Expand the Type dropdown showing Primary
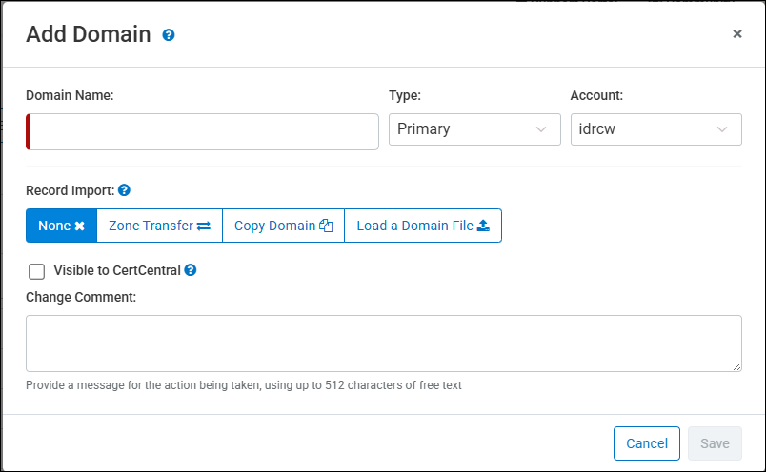766x472 pixels. point(474,129)
